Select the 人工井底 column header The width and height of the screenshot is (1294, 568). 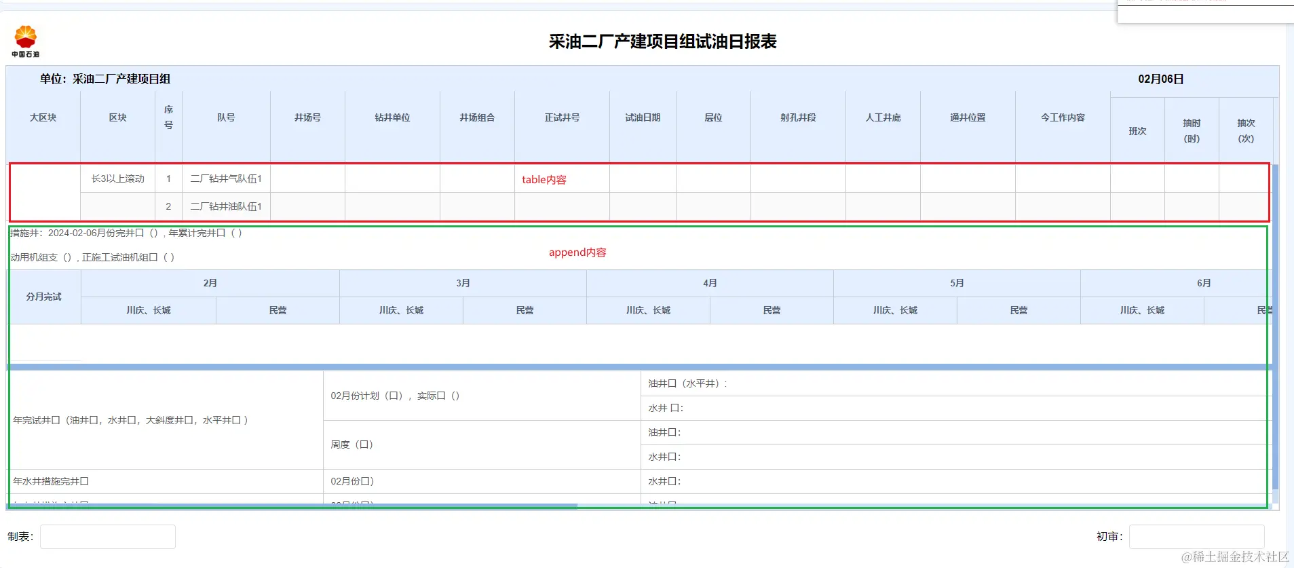(883, 117)
